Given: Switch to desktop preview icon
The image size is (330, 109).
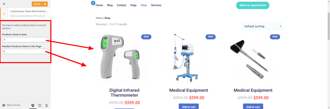Looking at the screenshot, I should [33, 105].
